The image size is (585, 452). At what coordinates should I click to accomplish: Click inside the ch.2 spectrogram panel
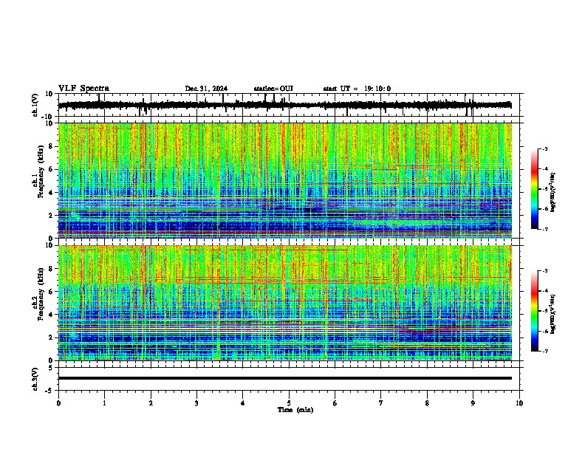(x=284, y=303)
